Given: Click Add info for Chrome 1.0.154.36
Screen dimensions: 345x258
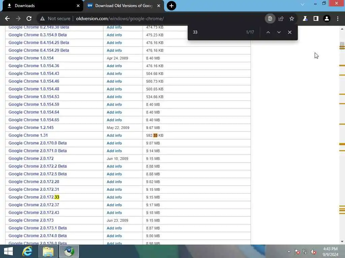Looking at the screenshot, I should click(114, 66).
